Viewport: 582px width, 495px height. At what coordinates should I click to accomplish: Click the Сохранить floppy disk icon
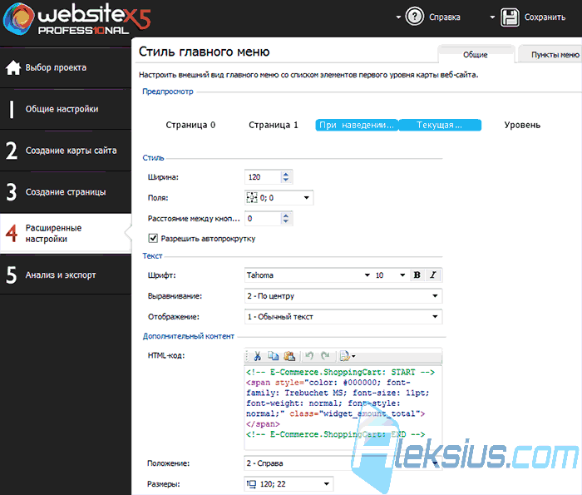coord(510,17)
